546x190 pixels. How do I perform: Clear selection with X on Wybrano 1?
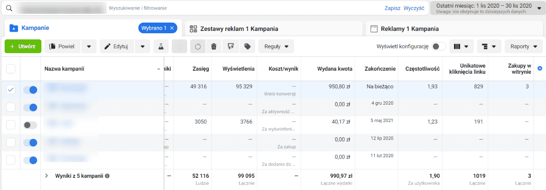pos(172,28)
